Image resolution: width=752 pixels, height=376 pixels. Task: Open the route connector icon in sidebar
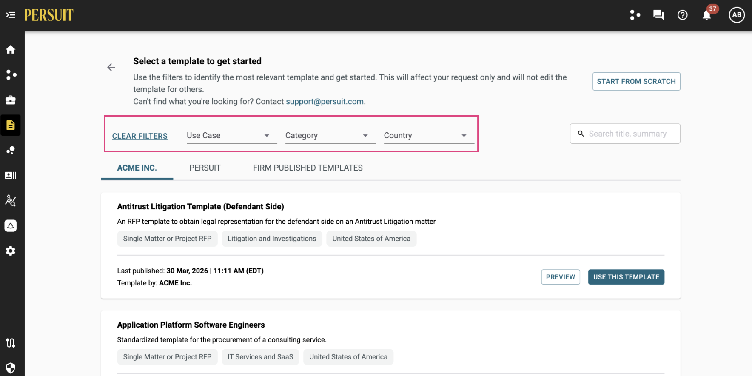point(11,343)
